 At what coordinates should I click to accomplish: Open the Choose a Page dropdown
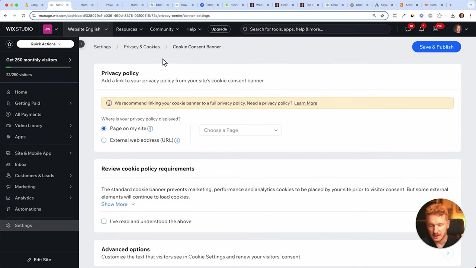(x=241, y=130)
